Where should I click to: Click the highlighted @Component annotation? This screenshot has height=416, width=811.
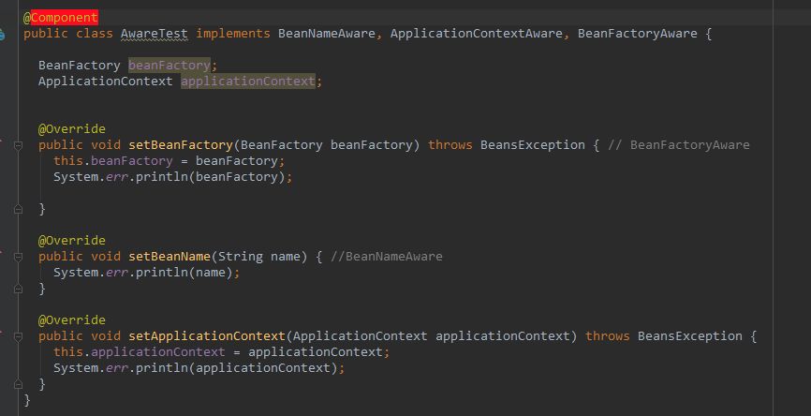coord(61,18)
